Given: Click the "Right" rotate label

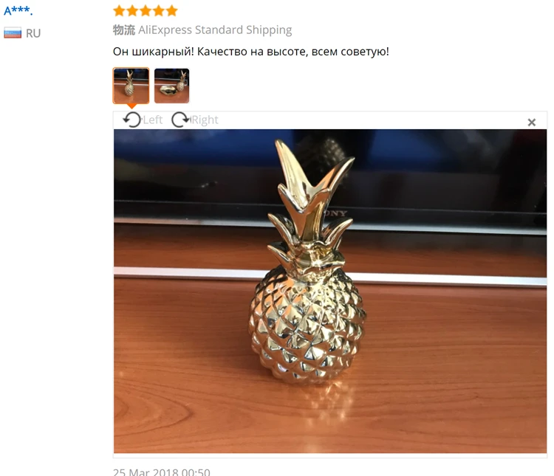Looking at the screenshot, I should click(x=205, y=120).
